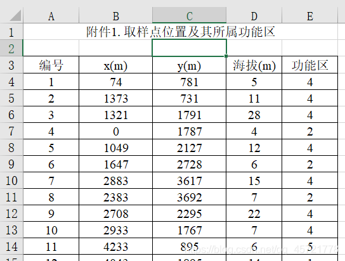Click cell with y value 2127
This screenshot has width=345, height=261.
tap(189, 147)
